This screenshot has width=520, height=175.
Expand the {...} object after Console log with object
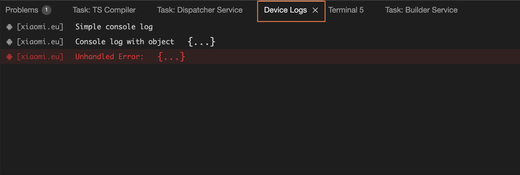click(201, 42)
